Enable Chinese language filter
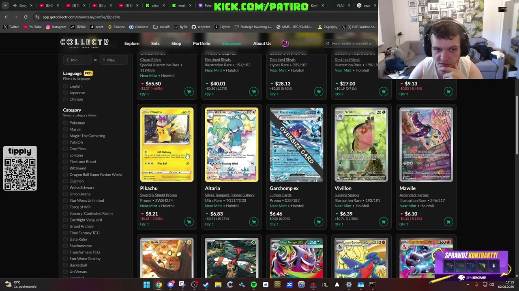519x291 pixels. tap(66, 99)
